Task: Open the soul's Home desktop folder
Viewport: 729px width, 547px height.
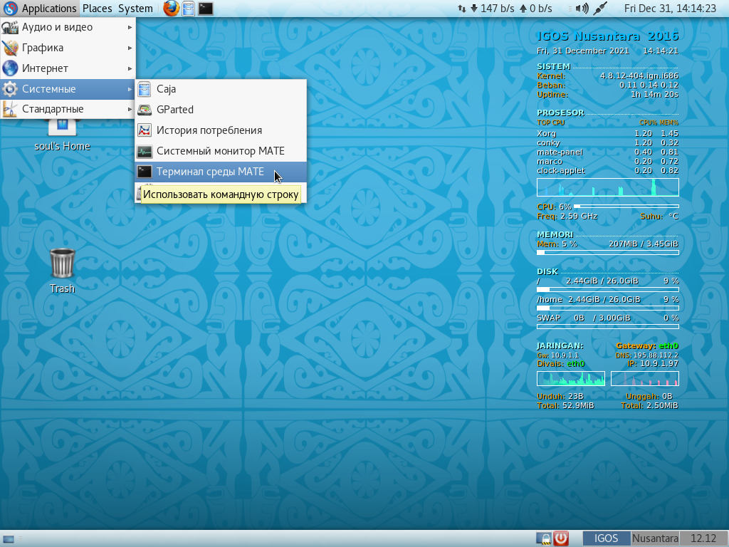Action: (x=63, y=135)
